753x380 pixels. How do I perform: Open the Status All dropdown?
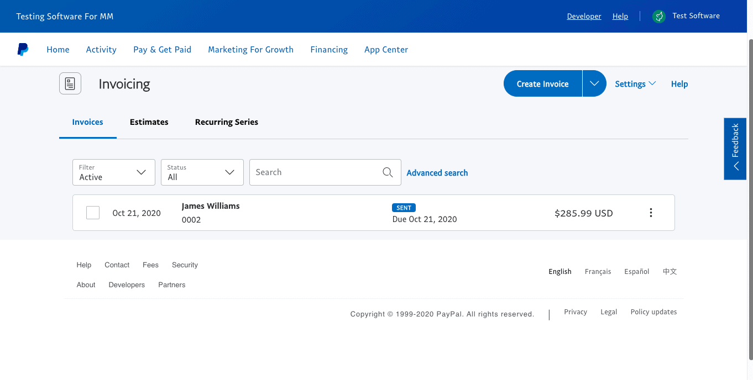tap(202, 172)
